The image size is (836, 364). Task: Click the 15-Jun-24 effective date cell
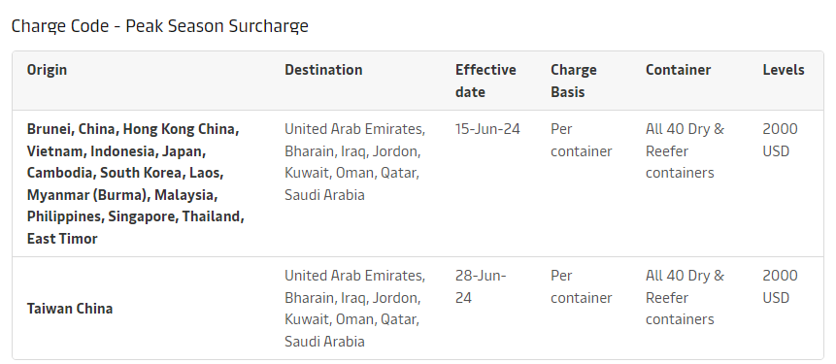click(x=487, y=129)
